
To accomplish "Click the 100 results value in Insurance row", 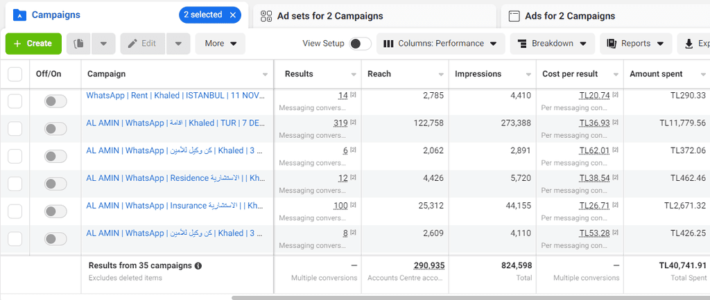I will point(340,206).
